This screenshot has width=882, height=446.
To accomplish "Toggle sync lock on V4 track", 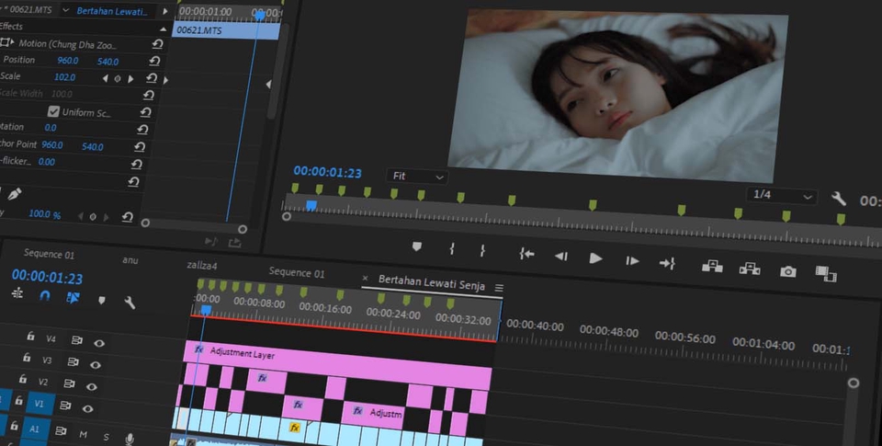I will coord(76,340).
